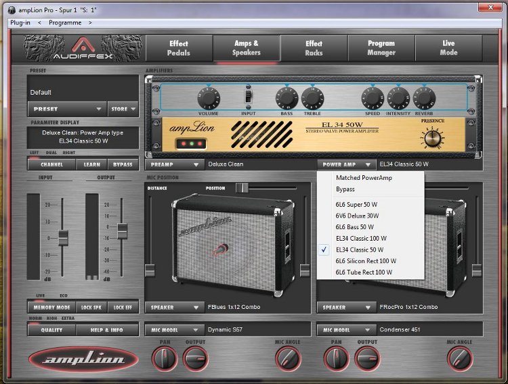Open the Plug-in menu
Image resolution: width=508 pixels, height=384 pixels.
click(20, 22)
